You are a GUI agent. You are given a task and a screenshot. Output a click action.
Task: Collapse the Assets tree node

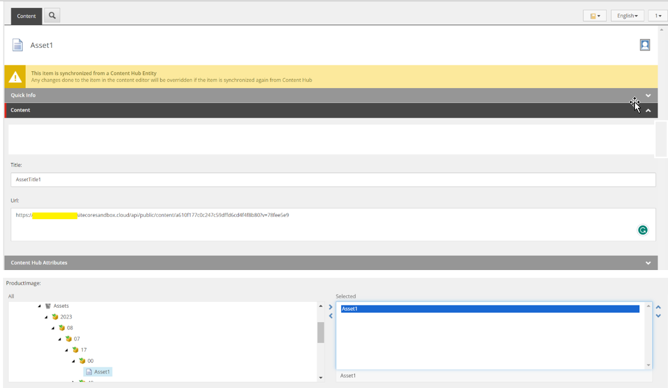point(40,306)
